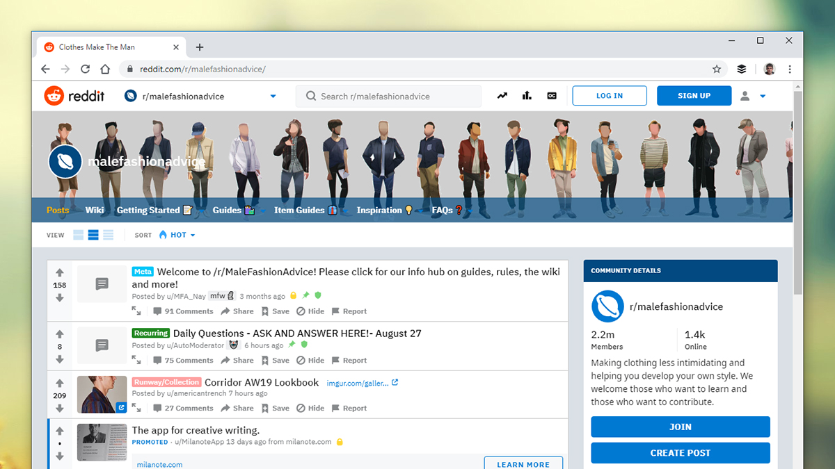Downvote the Welcome to /r/MaleFashionAdvice post
This screenshot has height=469, width=835.
[x=60, y=297]
